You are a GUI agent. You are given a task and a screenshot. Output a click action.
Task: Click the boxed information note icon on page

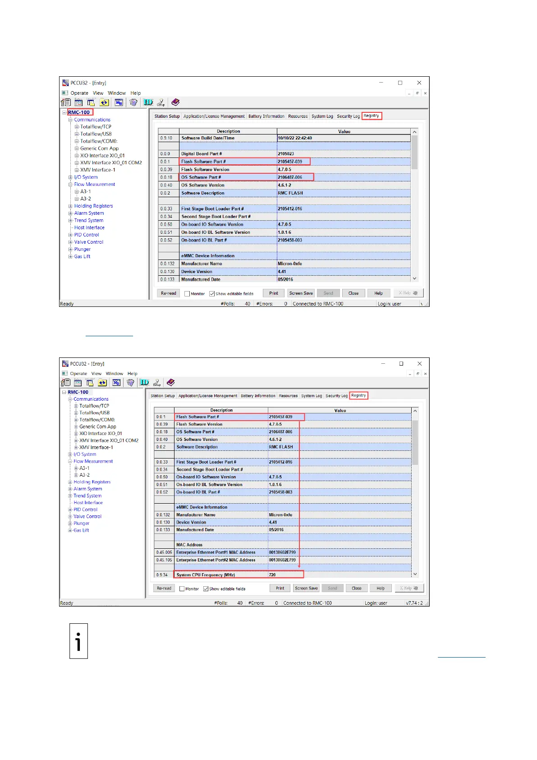click(x=78, y=641)
